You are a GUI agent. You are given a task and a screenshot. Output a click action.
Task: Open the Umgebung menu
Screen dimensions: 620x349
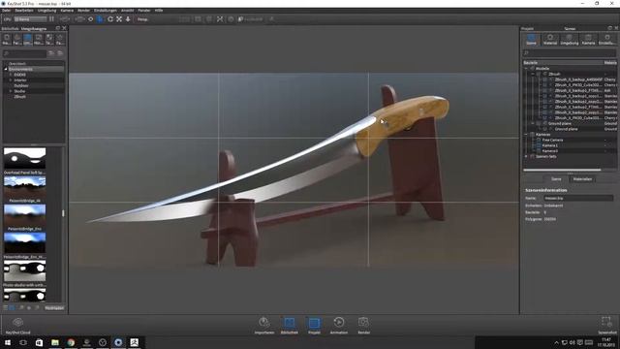click(47, 11)
